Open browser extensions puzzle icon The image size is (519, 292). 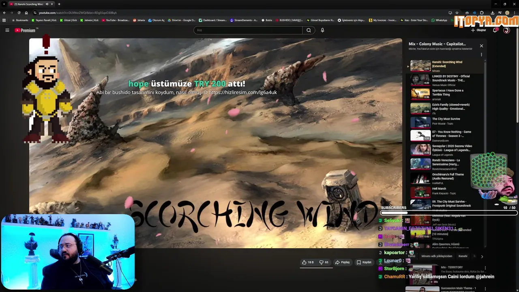pyautogui.click(x=482, y=13)
